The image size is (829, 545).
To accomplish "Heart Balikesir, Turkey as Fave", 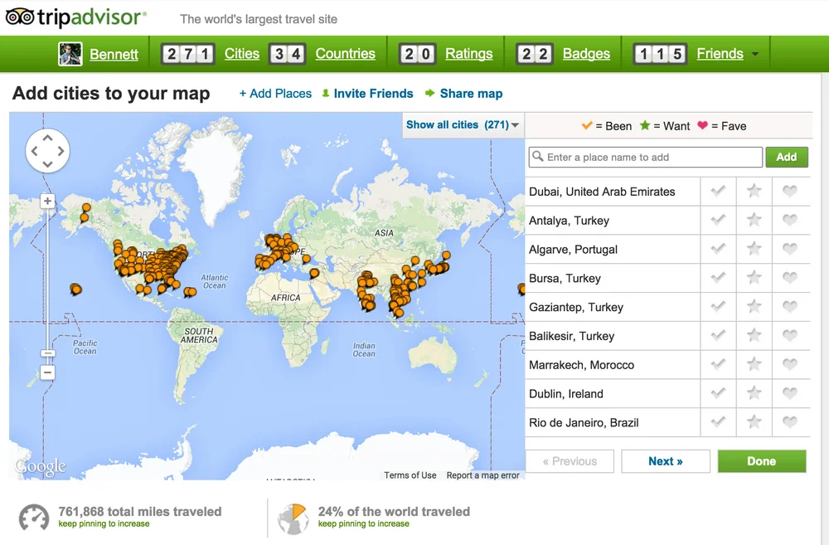I will pos(790,335).
